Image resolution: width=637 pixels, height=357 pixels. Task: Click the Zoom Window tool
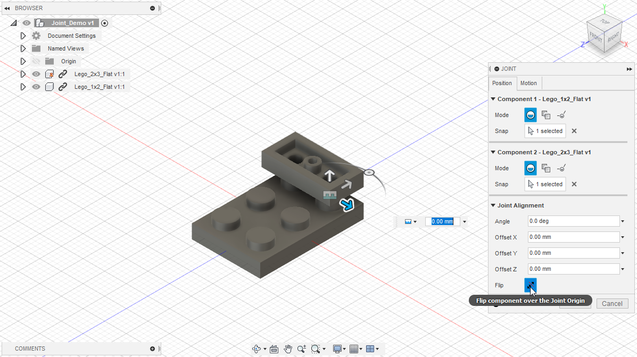(316, 349)
